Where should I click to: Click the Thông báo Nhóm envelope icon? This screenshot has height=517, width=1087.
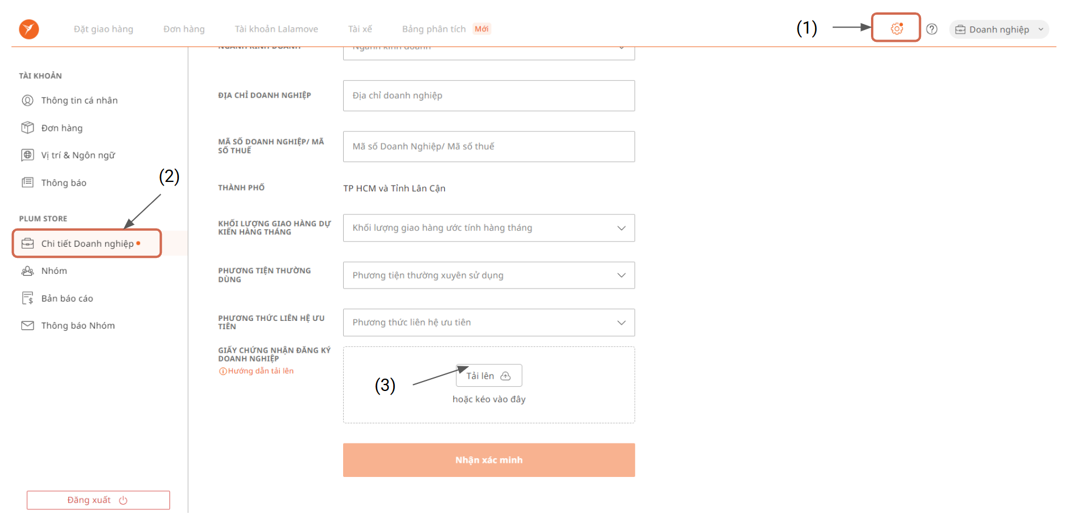28,326
